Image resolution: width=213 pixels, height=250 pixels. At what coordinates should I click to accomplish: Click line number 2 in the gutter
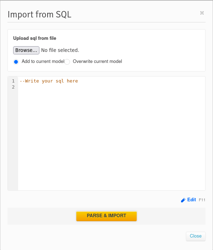point(13,87)
